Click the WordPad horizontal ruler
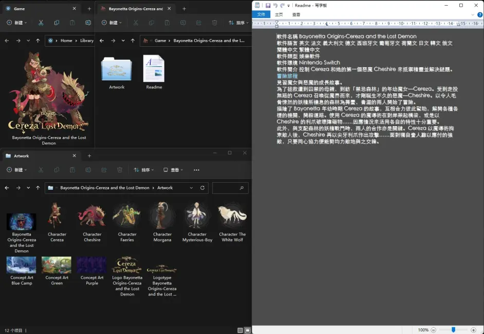The height and width of the screenshot is (334, 484). click(368, 24)
